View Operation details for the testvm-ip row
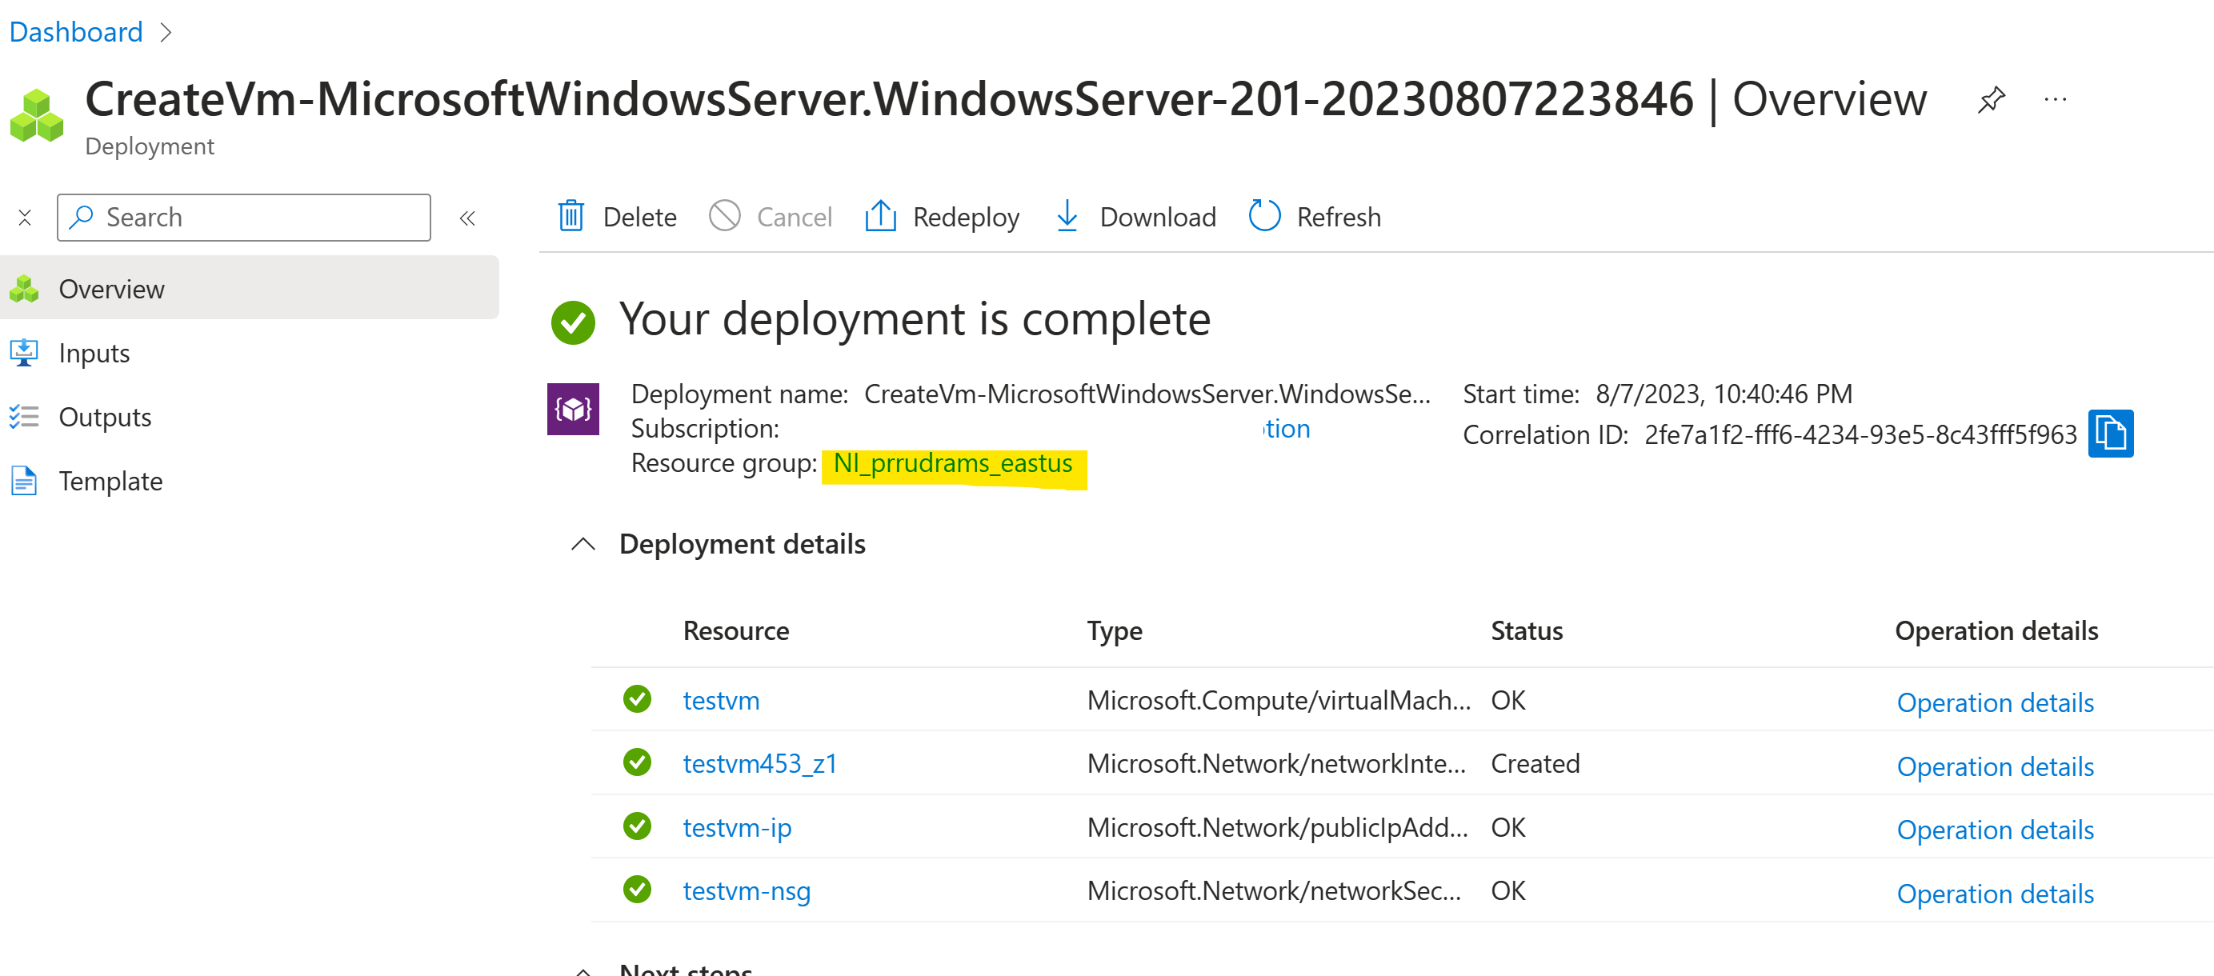Screen dimensions: 2214x976 1995,830
